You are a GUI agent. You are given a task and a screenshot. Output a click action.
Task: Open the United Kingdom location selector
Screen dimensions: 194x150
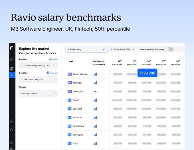click(x=38, y=80)
